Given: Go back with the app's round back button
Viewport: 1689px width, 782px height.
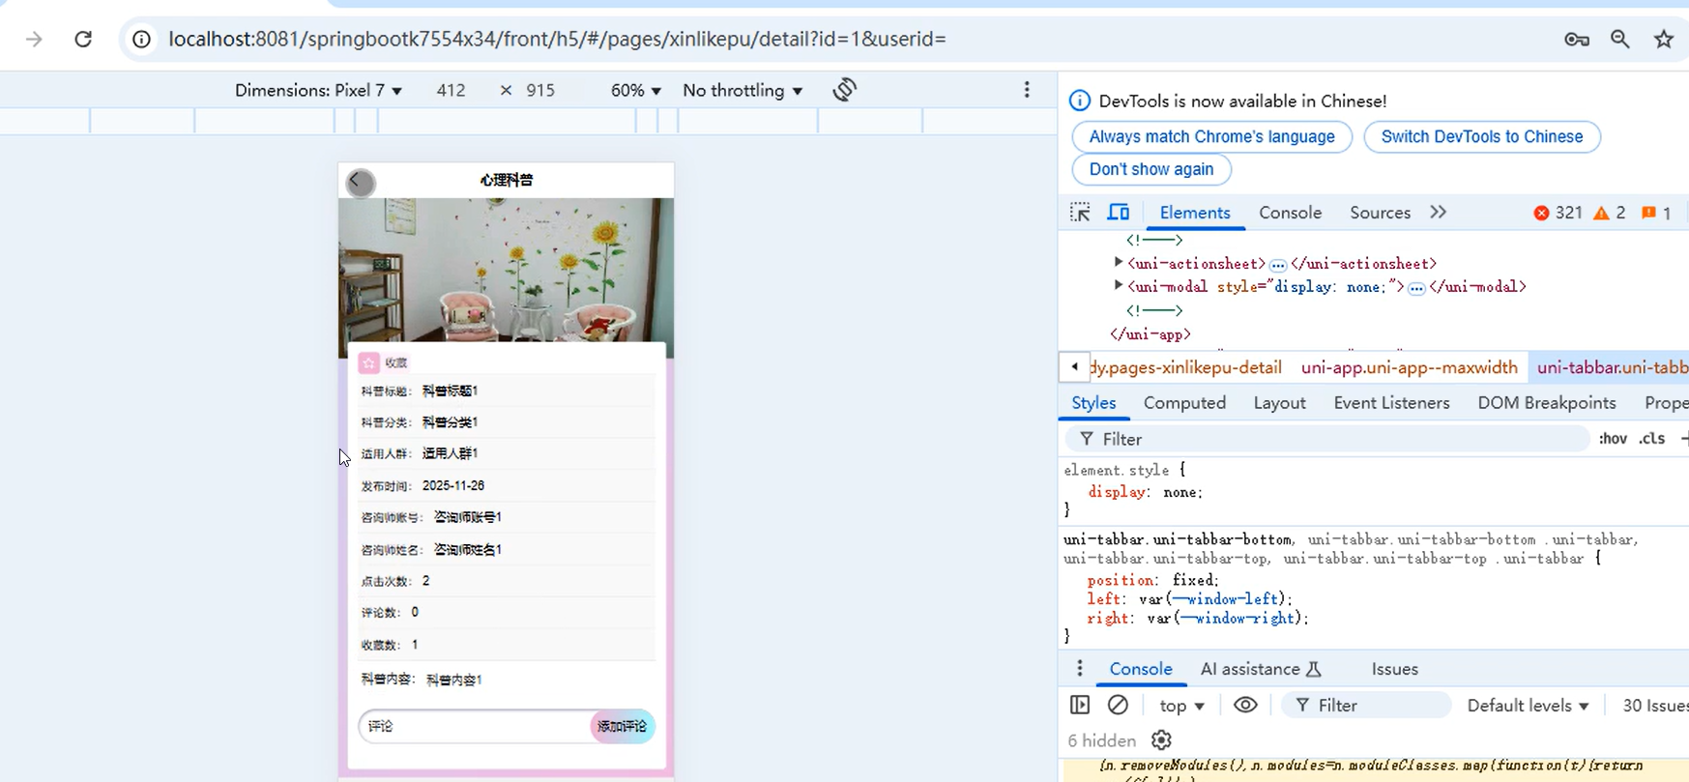Looking at the screenshot, I should point(360,182).
